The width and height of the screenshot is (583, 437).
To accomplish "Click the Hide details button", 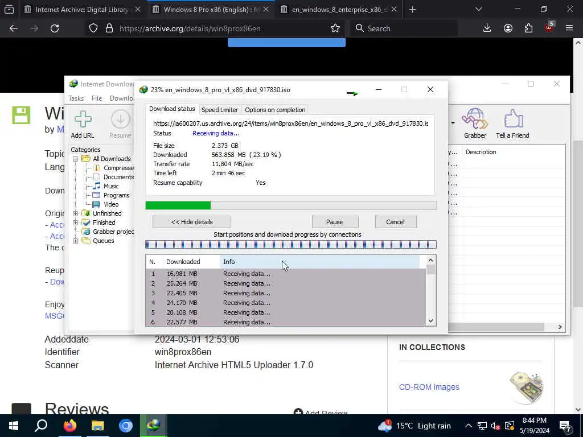I will 192,222.
